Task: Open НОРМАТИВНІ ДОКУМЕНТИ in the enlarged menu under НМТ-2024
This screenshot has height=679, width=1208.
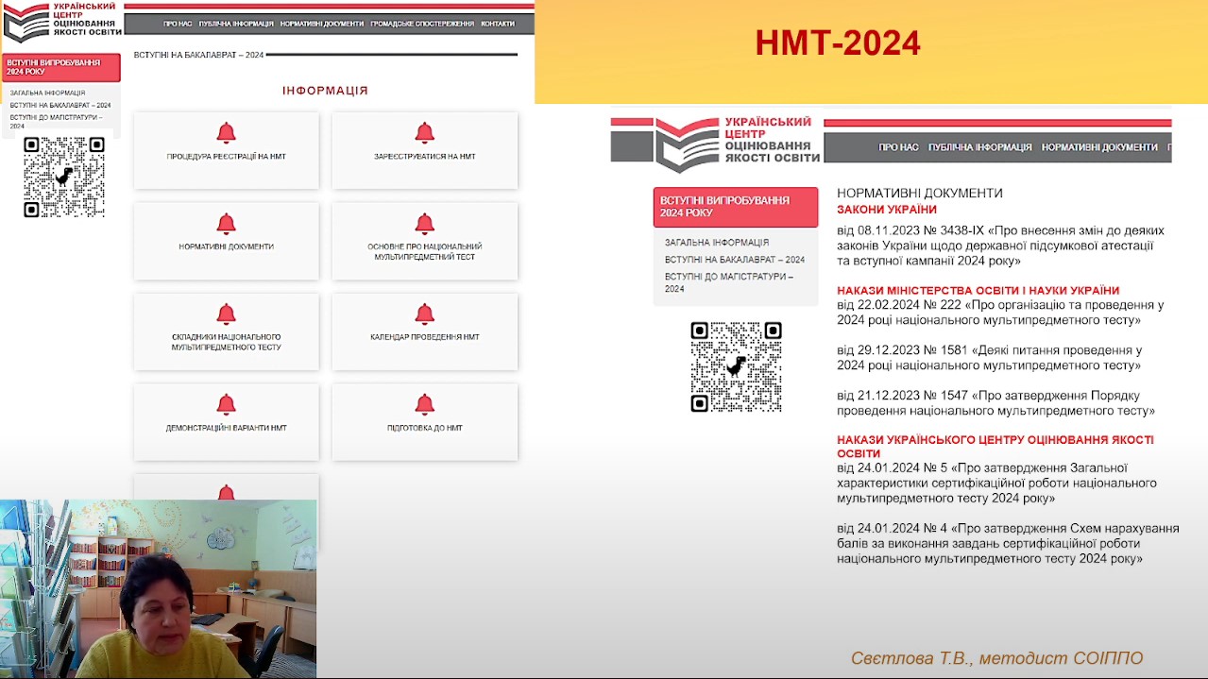Action: (x=1099, y=147)
